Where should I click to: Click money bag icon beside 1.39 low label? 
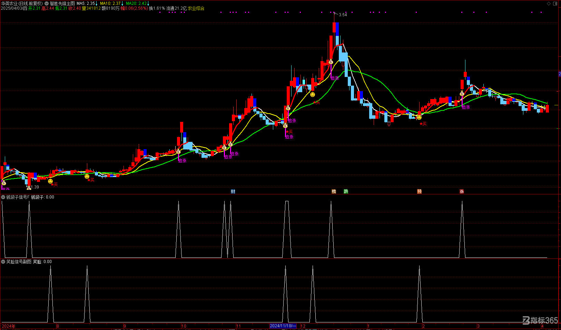29,188
